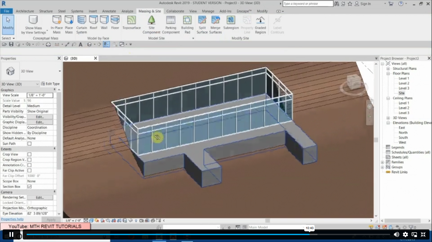This screenshot has width=432, height=242.
Task: Click the Site Component tree icon
Action: [x=151, y=21]
